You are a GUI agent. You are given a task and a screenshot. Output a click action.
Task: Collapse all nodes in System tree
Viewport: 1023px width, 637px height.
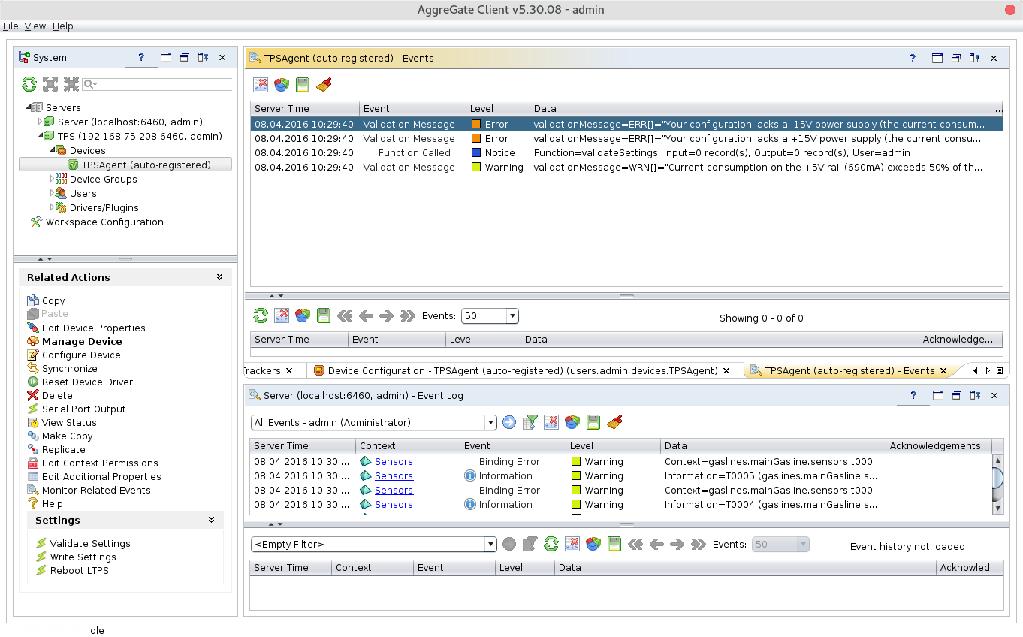tap(71, 84)
